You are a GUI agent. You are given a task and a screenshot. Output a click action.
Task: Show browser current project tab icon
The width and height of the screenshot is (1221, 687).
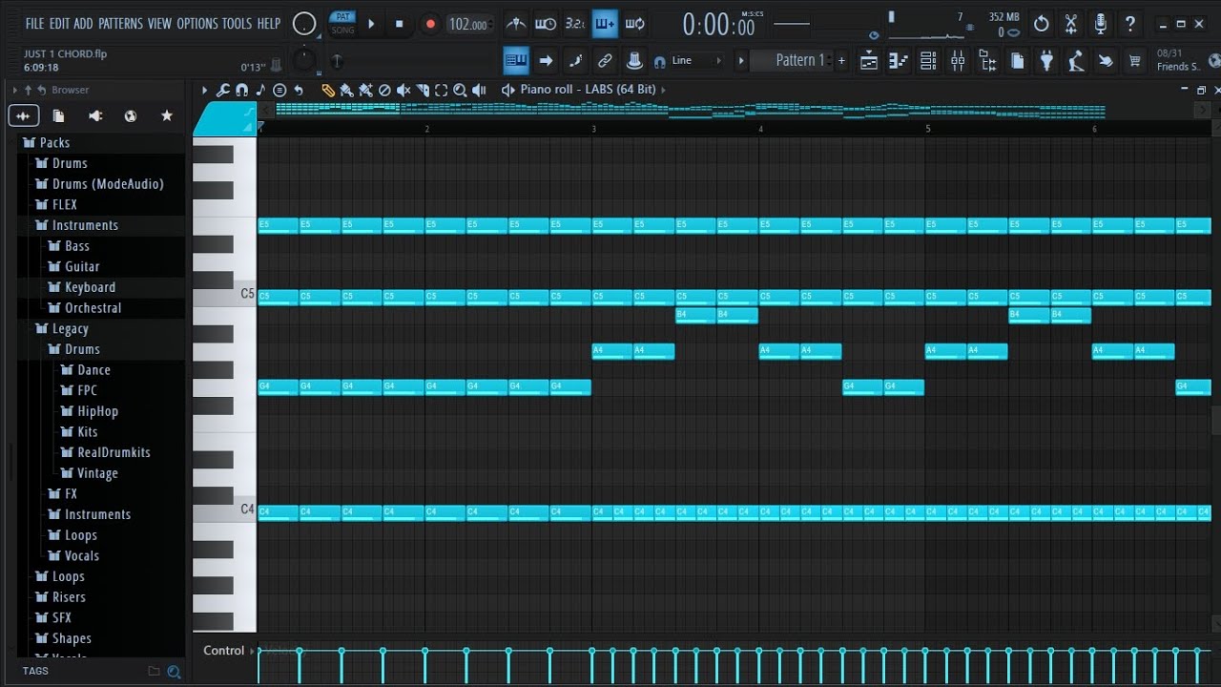tap(58, 116)
